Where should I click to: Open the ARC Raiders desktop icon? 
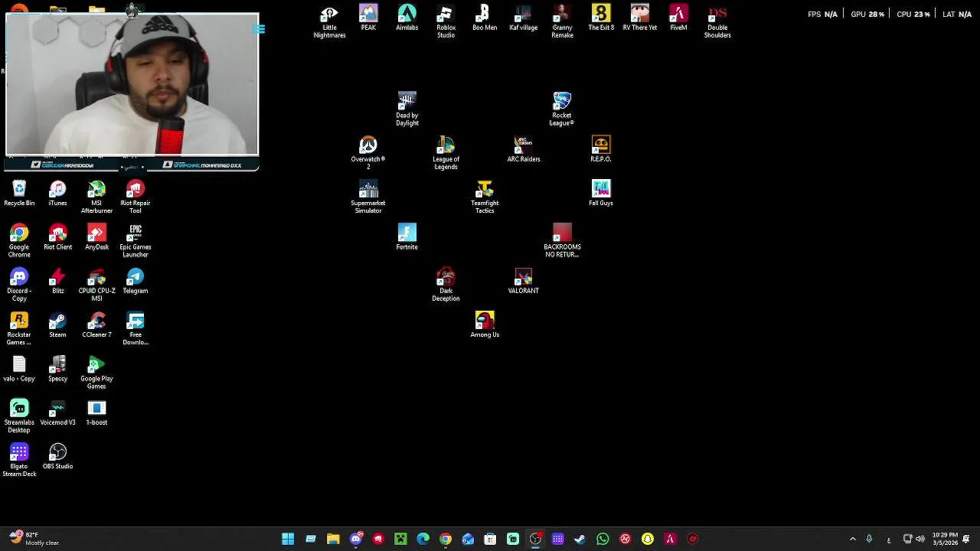(524, 150)
